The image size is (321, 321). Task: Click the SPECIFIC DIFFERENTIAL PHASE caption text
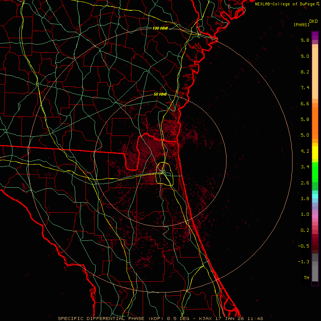pyautogui.click(x=102, y=319)
